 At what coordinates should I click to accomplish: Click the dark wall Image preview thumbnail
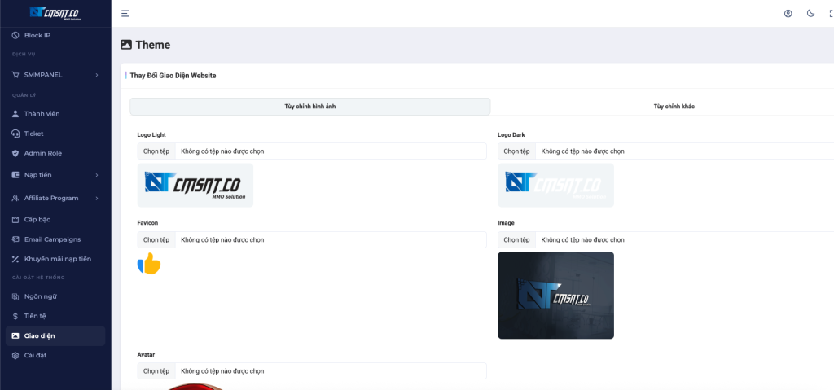tap(555, 296)
